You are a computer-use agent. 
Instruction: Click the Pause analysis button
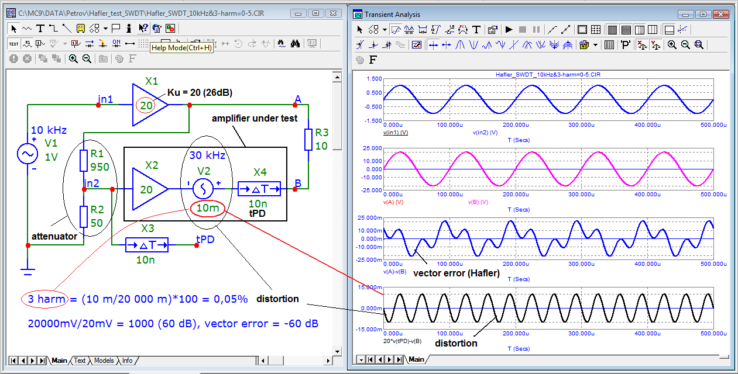(x=536, y=29)
